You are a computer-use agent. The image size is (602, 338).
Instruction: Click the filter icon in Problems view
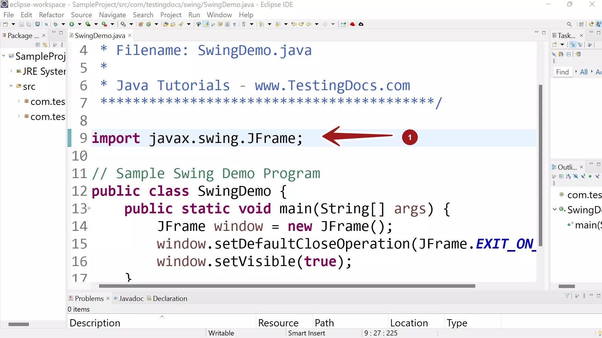point(567,296)
